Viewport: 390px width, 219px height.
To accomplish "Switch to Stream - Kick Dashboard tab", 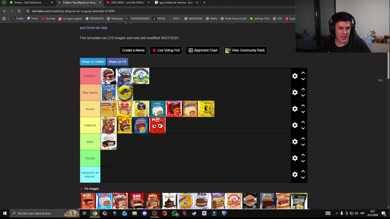I will click(x=30, y=2).
